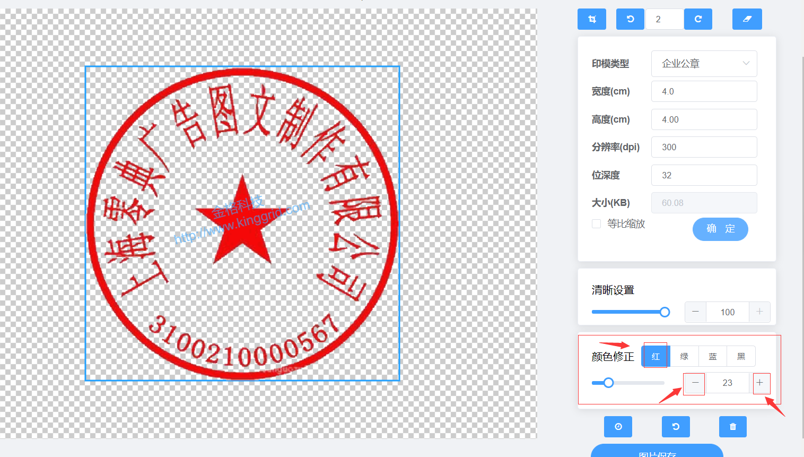This screenshot has height=457, width=804.
Task: Increase color correction value with plus
Action: tap(760, 383)
